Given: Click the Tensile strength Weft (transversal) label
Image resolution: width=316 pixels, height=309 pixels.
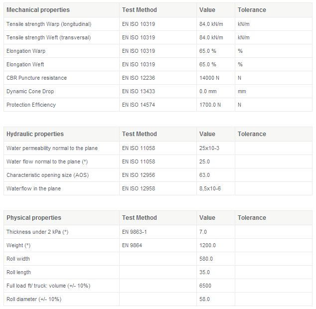Looking at the screenshot, I should point(48,37).
